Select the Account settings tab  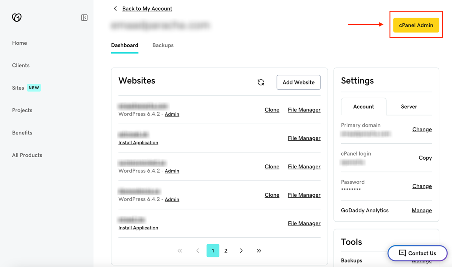click(363, 107)
